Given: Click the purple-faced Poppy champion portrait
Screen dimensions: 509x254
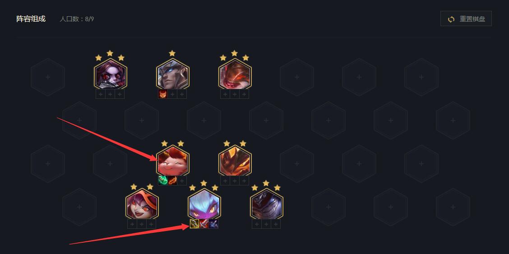Looking at the screenshot, I should (x=111, y=74).
